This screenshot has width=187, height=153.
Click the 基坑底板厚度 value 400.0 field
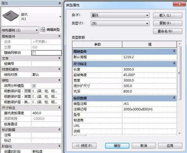tap(46, 113)
